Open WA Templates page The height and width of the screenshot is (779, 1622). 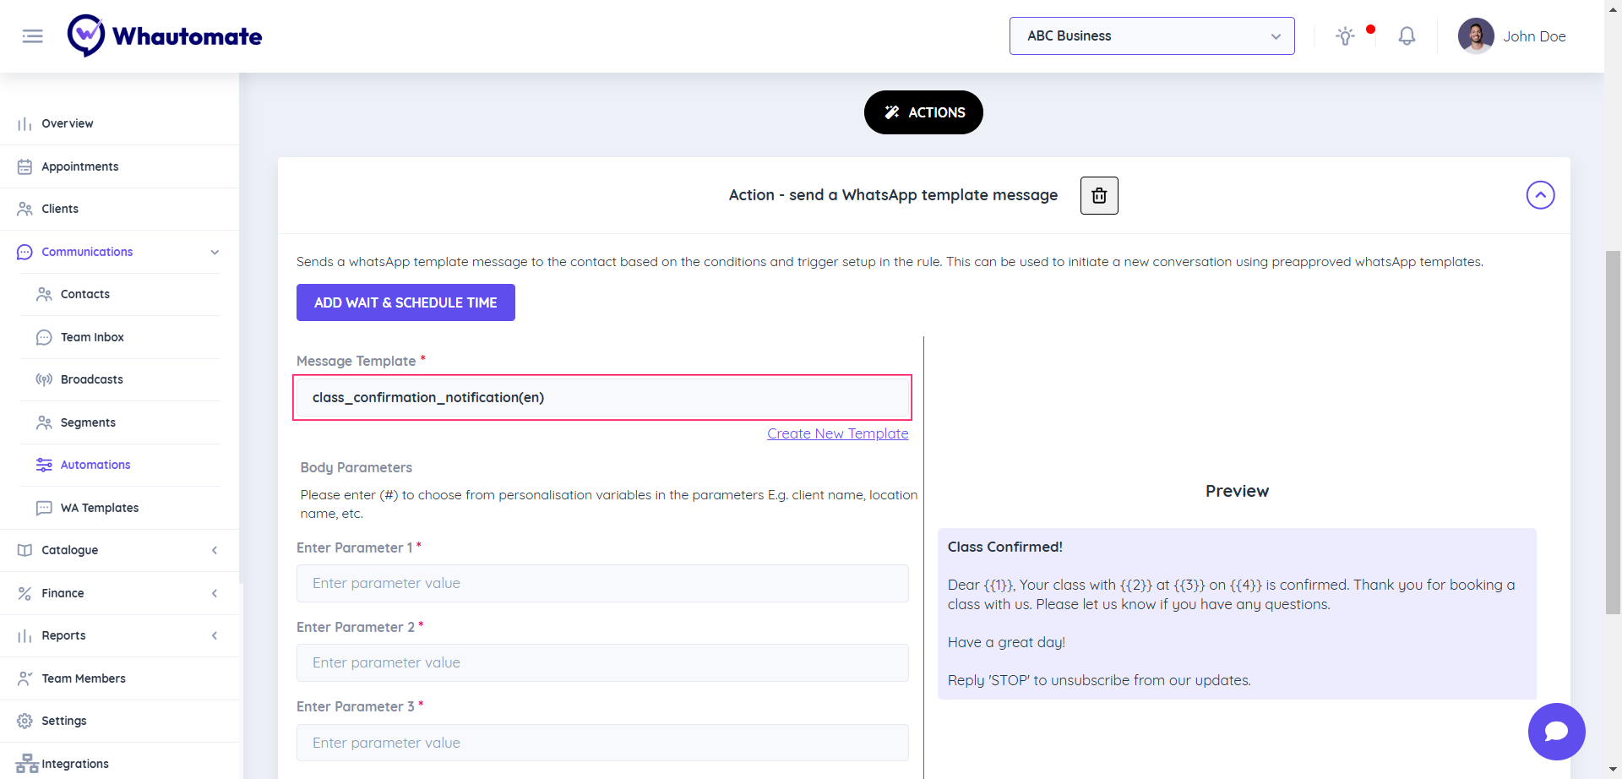(x=99, y=508)
